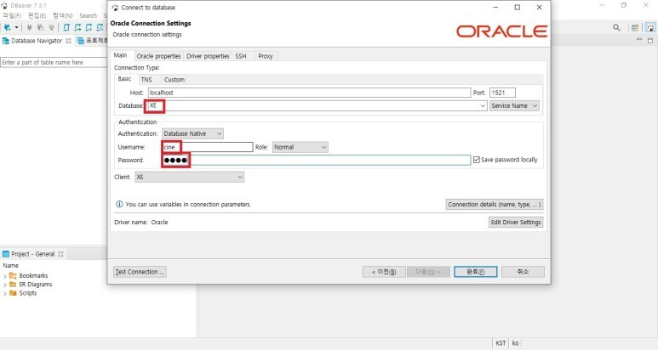Close the Project - General view tab
Screen dimensions: 658x350
60,254
